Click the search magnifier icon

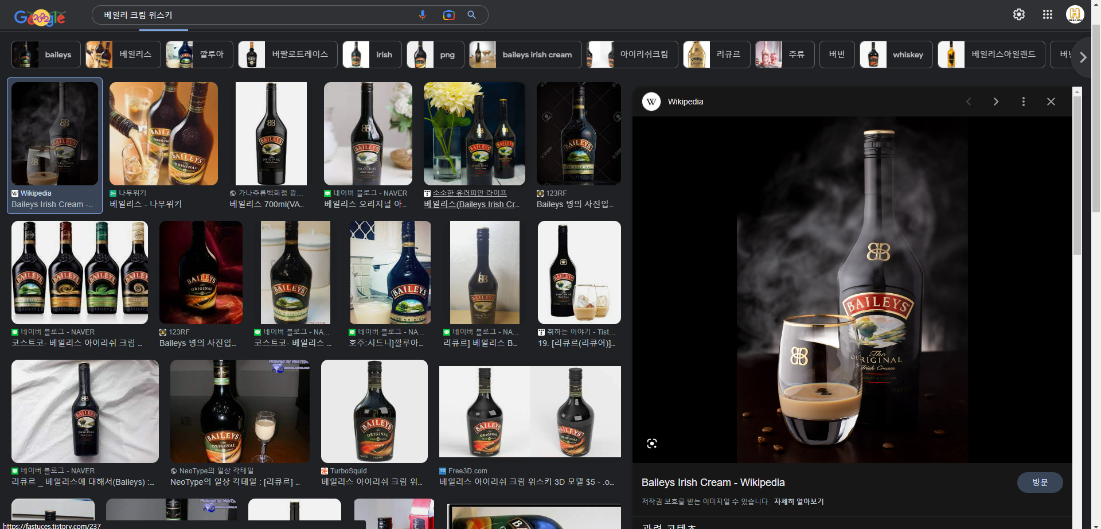471,15
